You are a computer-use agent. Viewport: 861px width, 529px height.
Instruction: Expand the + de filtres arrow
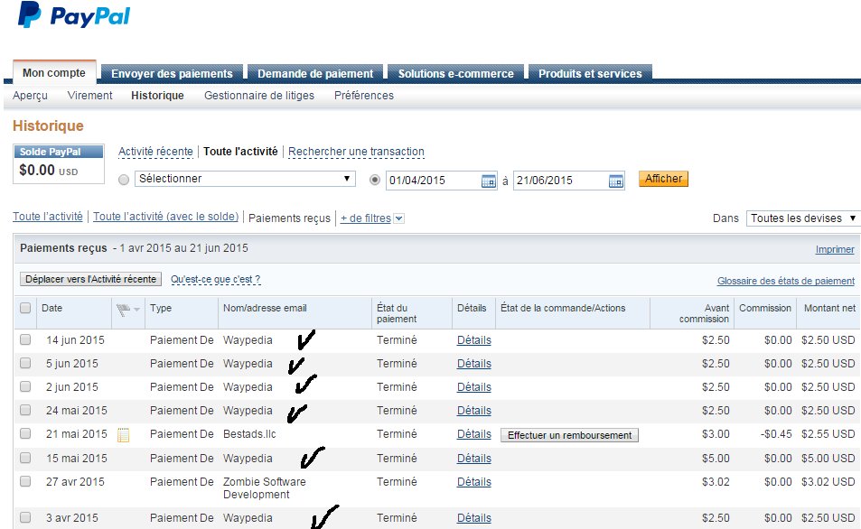click(399, 218)
